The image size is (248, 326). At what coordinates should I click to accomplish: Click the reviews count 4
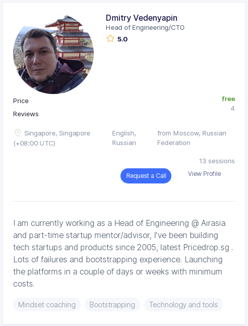(x=233, y=109)
